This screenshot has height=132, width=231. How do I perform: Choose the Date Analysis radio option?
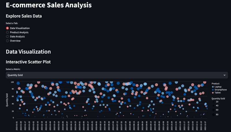(8, 37)
